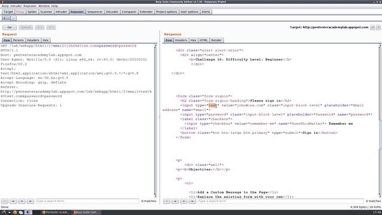This screenshot has height=215, width=382.
Task: Click the '+' options button in request search
Action: pos(21,201)
